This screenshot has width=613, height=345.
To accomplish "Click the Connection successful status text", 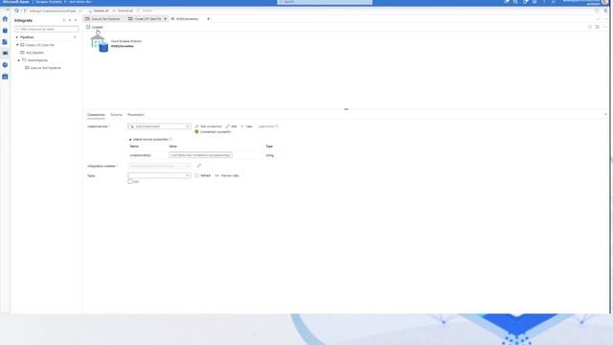I will [x=216, y=132].
